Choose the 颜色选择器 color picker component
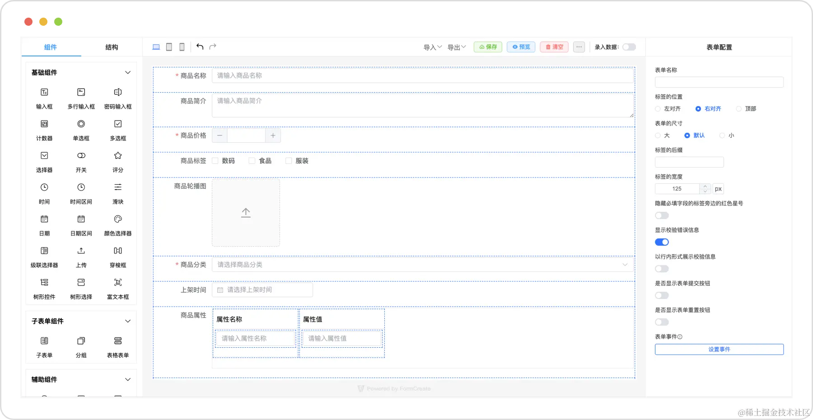Viewport: 813px width, 420px height. click(x=118, y=225)
